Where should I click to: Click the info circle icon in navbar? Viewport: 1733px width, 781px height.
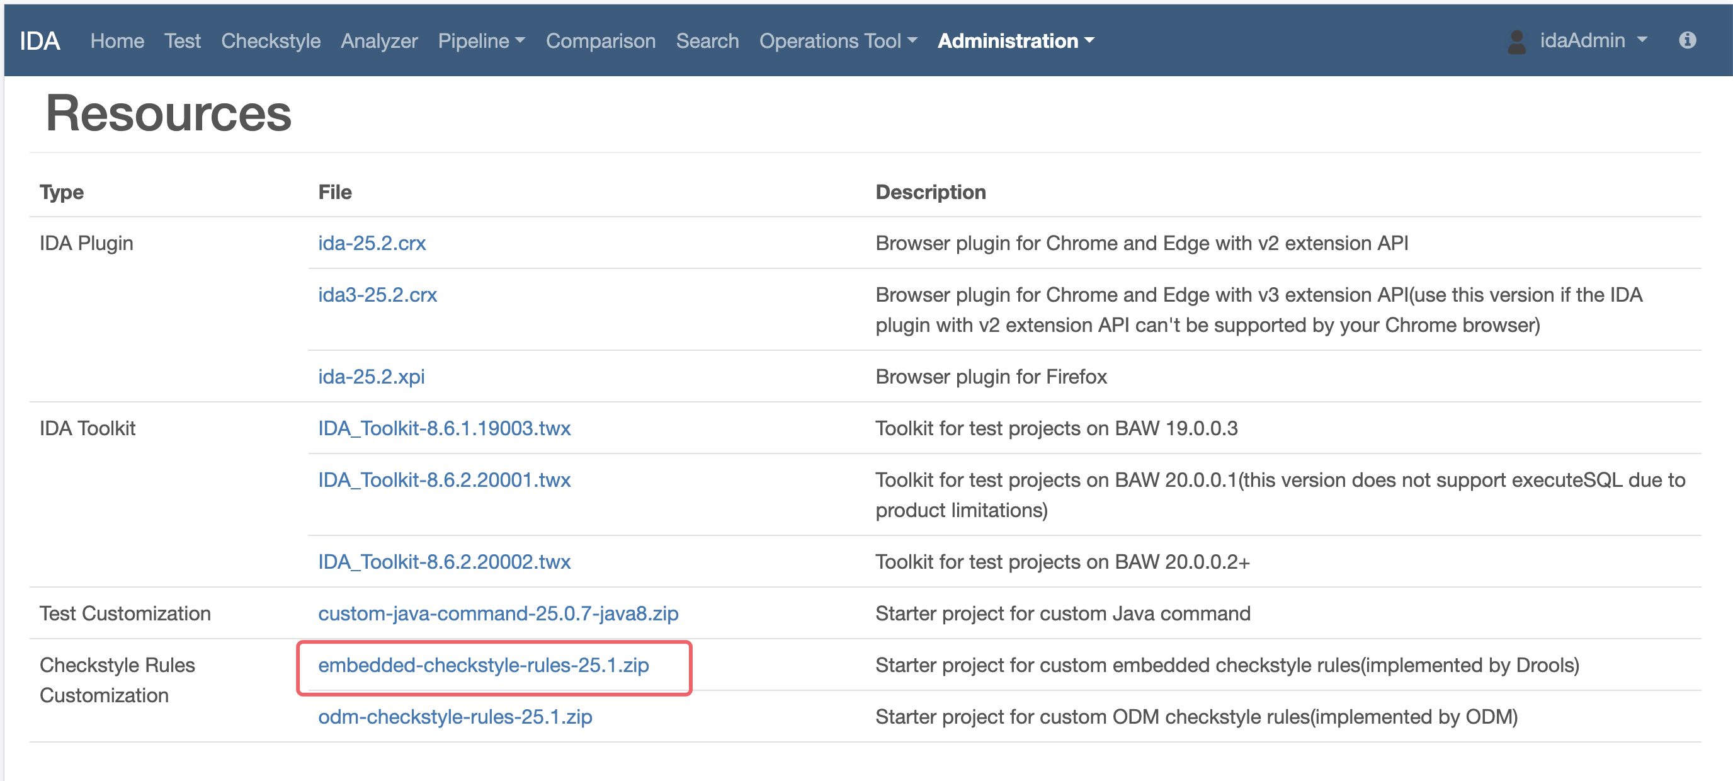[1686, 40]
